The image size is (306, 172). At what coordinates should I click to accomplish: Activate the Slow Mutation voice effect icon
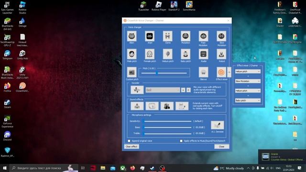point(221,36)
